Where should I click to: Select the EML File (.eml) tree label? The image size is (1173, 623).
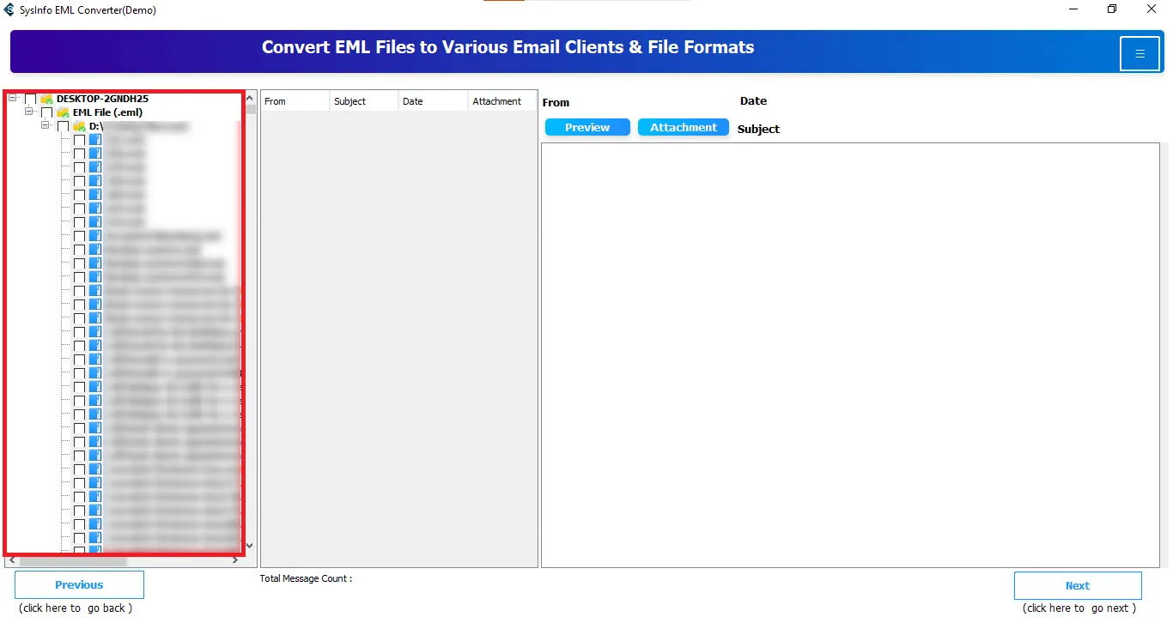click(x=107, y=112)
